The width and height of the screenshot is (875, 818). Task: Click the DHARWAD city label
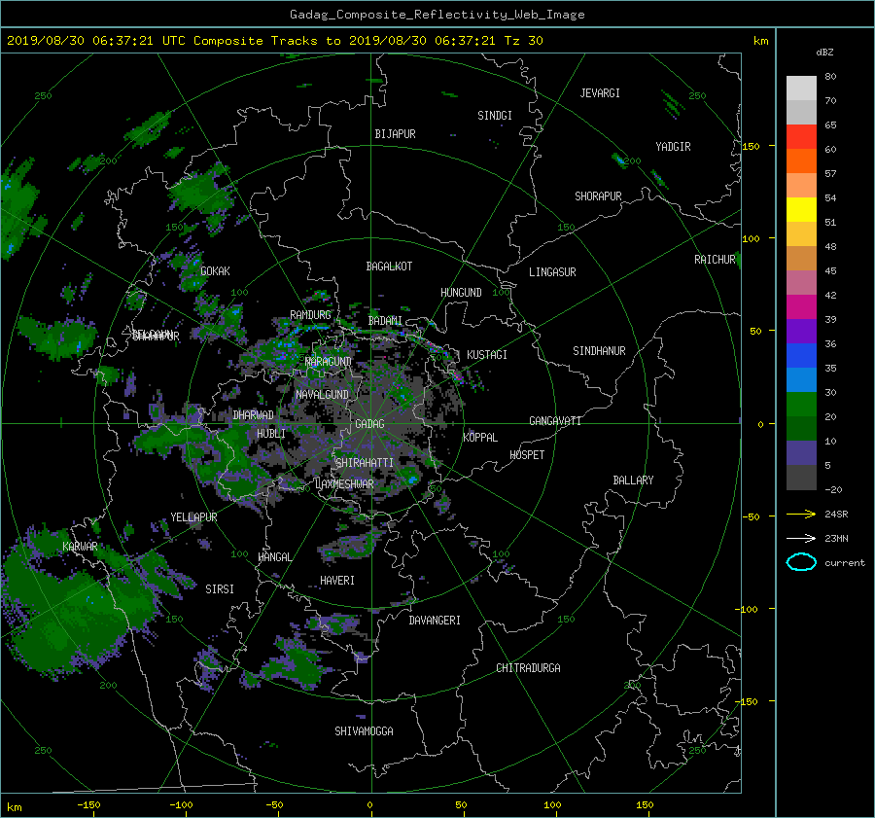253,415
